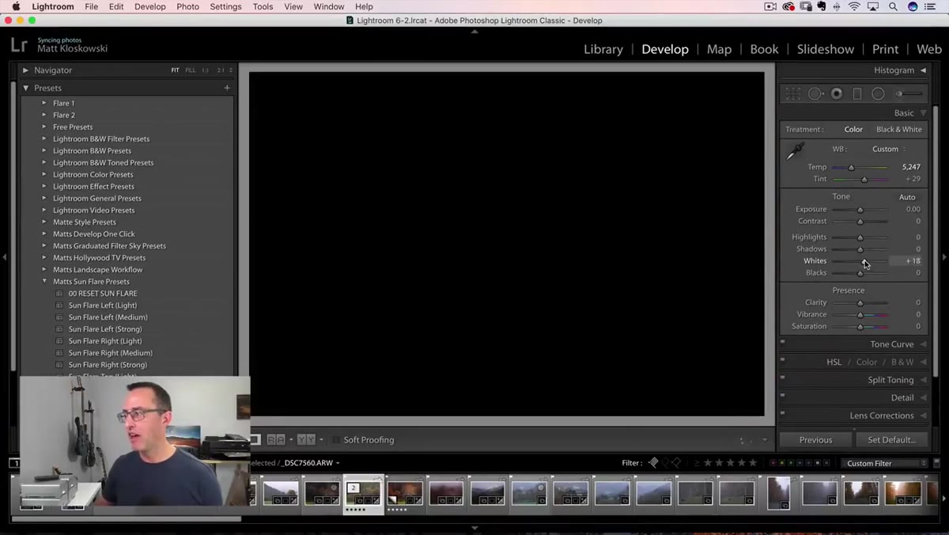
Task: Apply the Sun Flare Left (Medium) preset
Action: (108, 317)
